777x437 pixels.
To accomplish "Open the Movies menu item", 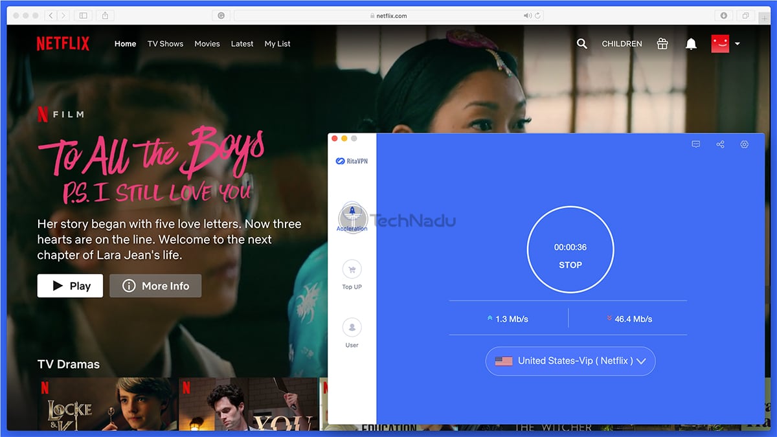I will tap(207, 44).
